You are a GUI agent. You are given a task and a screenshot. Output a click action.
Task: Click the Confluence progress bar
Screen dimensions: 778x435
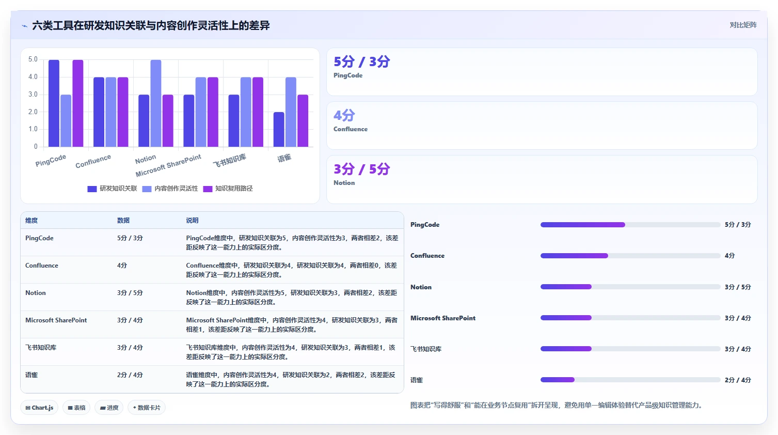(630, 256)
